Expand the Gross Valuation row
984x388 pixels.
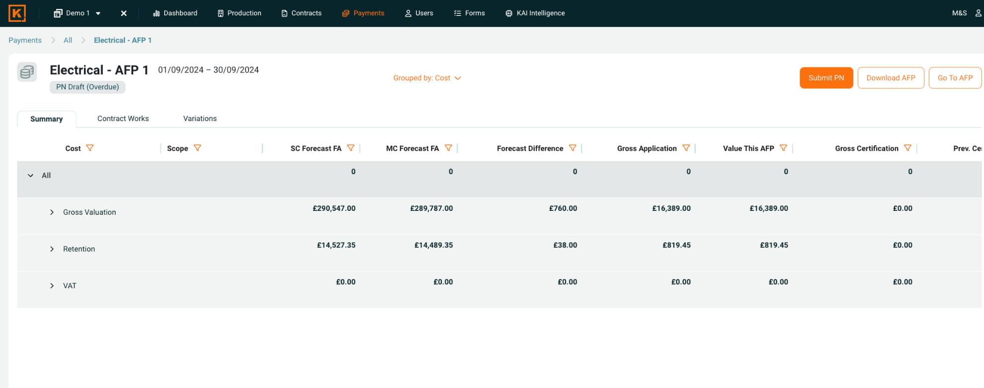pos(52,212)
